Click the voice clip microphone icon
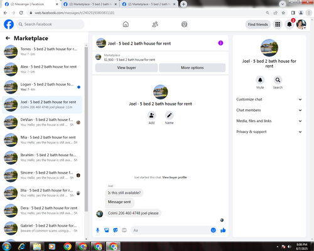The height and width of the screenshot is (251, 314). pos(98,230)
